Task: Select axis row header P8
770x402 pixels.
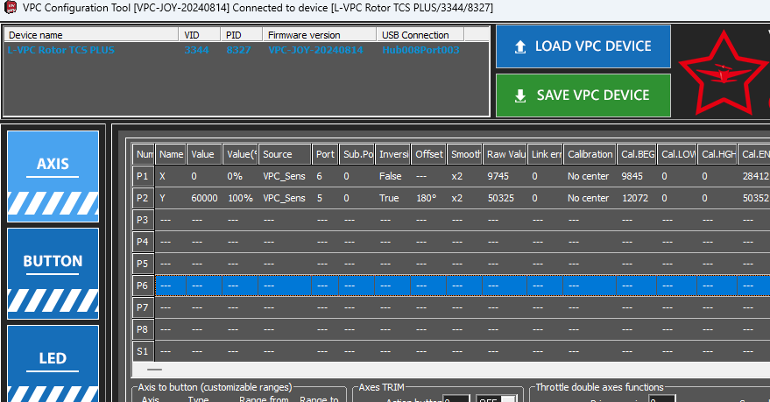Action: click(x=143, y=329)
